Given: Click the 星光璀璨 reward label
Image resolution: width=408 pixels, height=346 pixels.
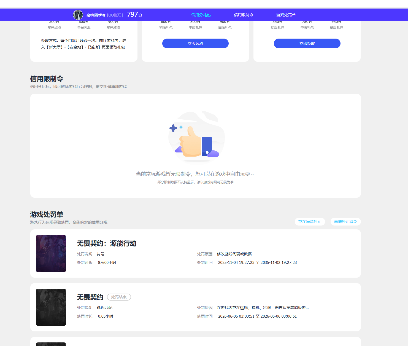Looking at the screenshot, I should tap(113, 28).
